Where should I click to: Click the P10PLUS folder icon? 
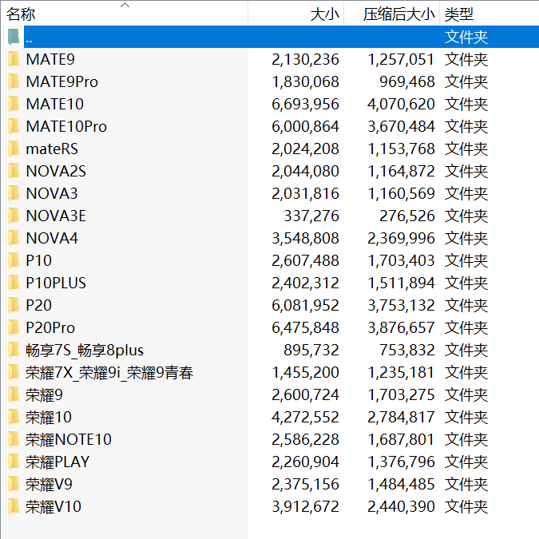coord(14,283)
